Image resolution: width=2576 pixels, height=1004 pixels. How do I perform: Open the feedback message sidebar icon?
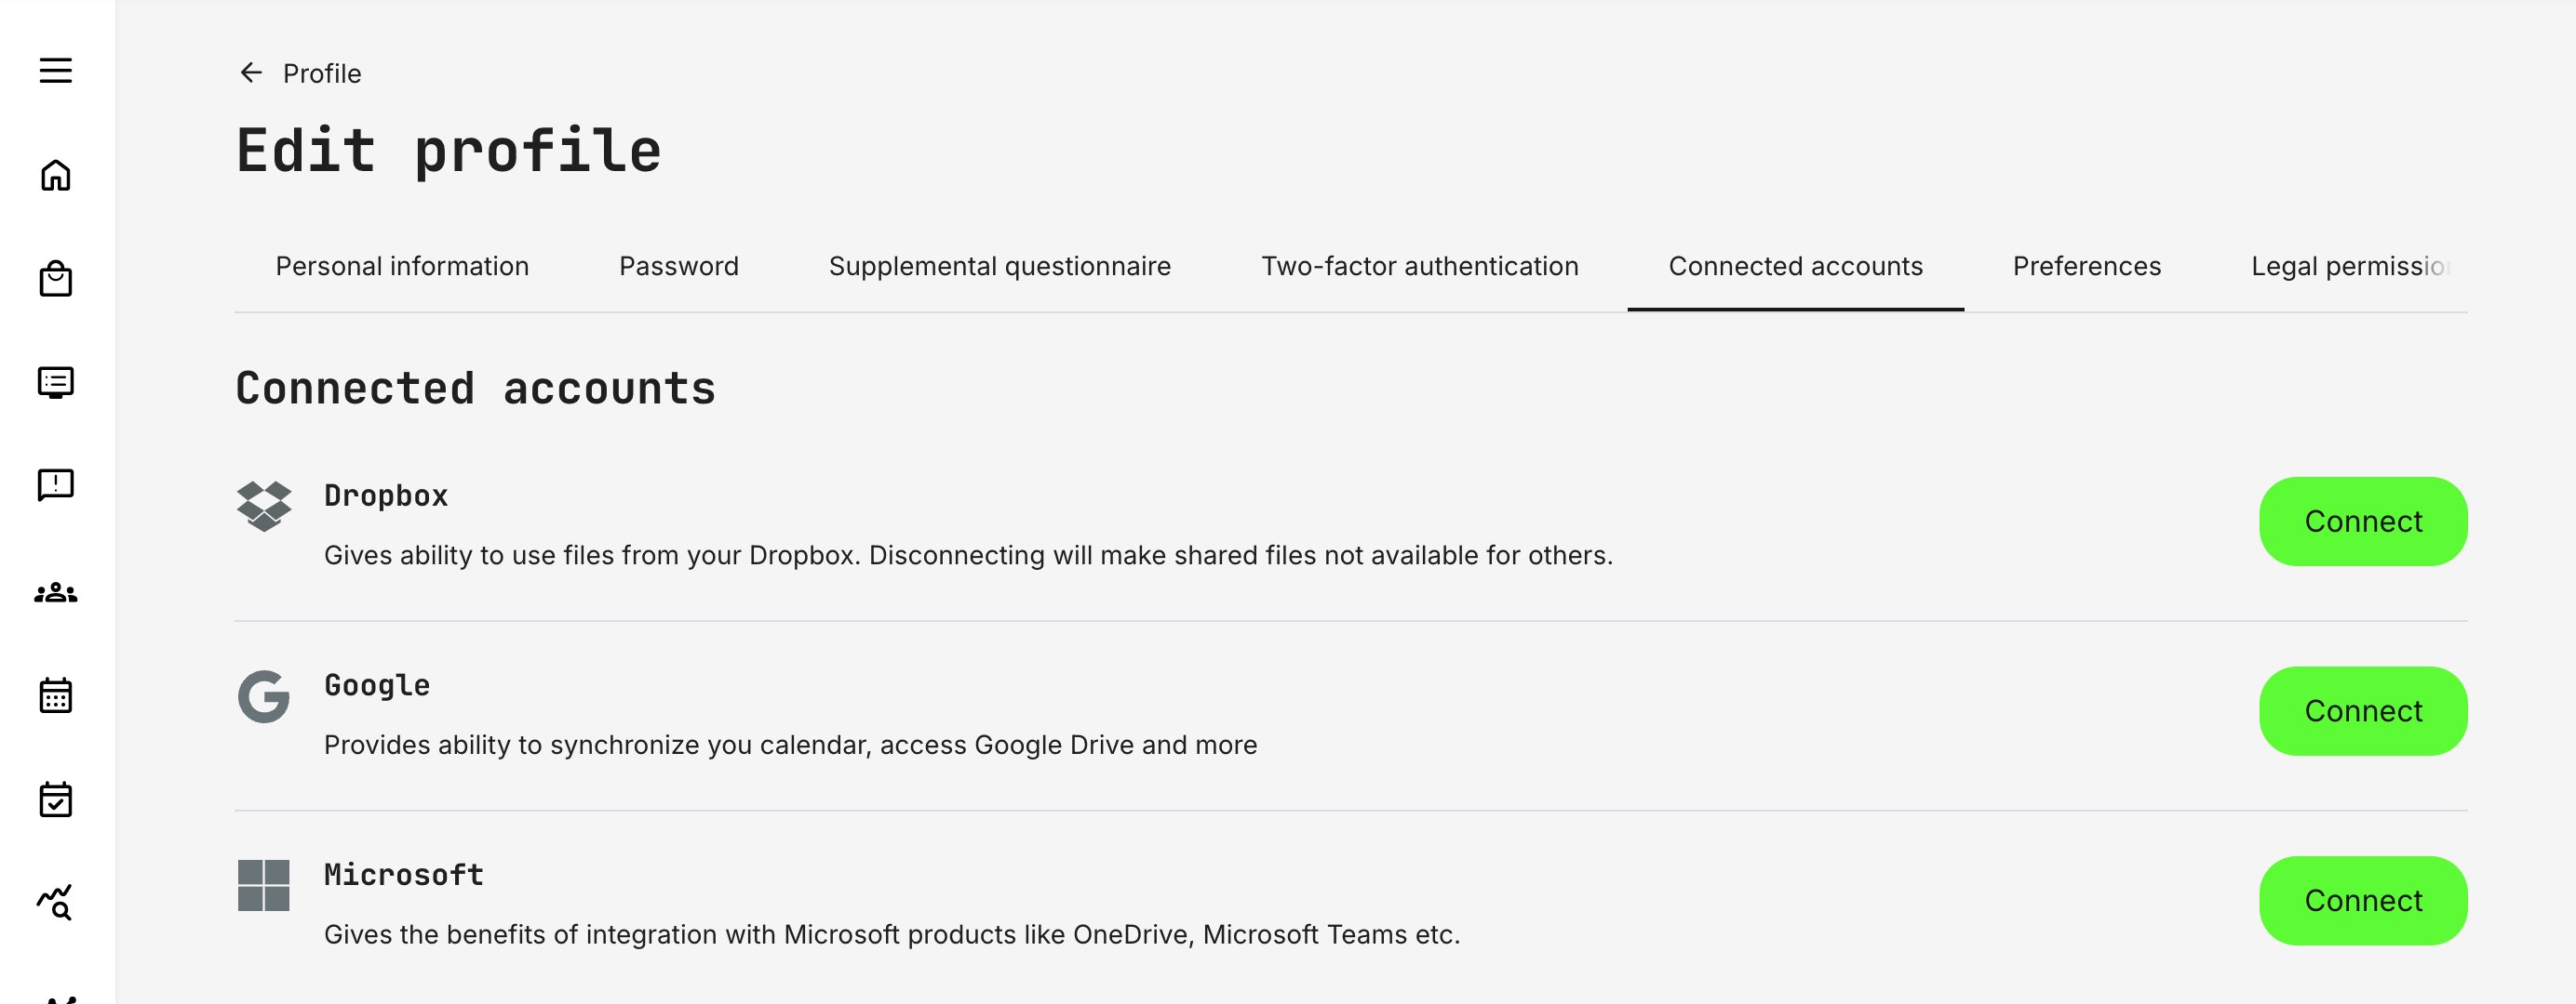point(55,486)
